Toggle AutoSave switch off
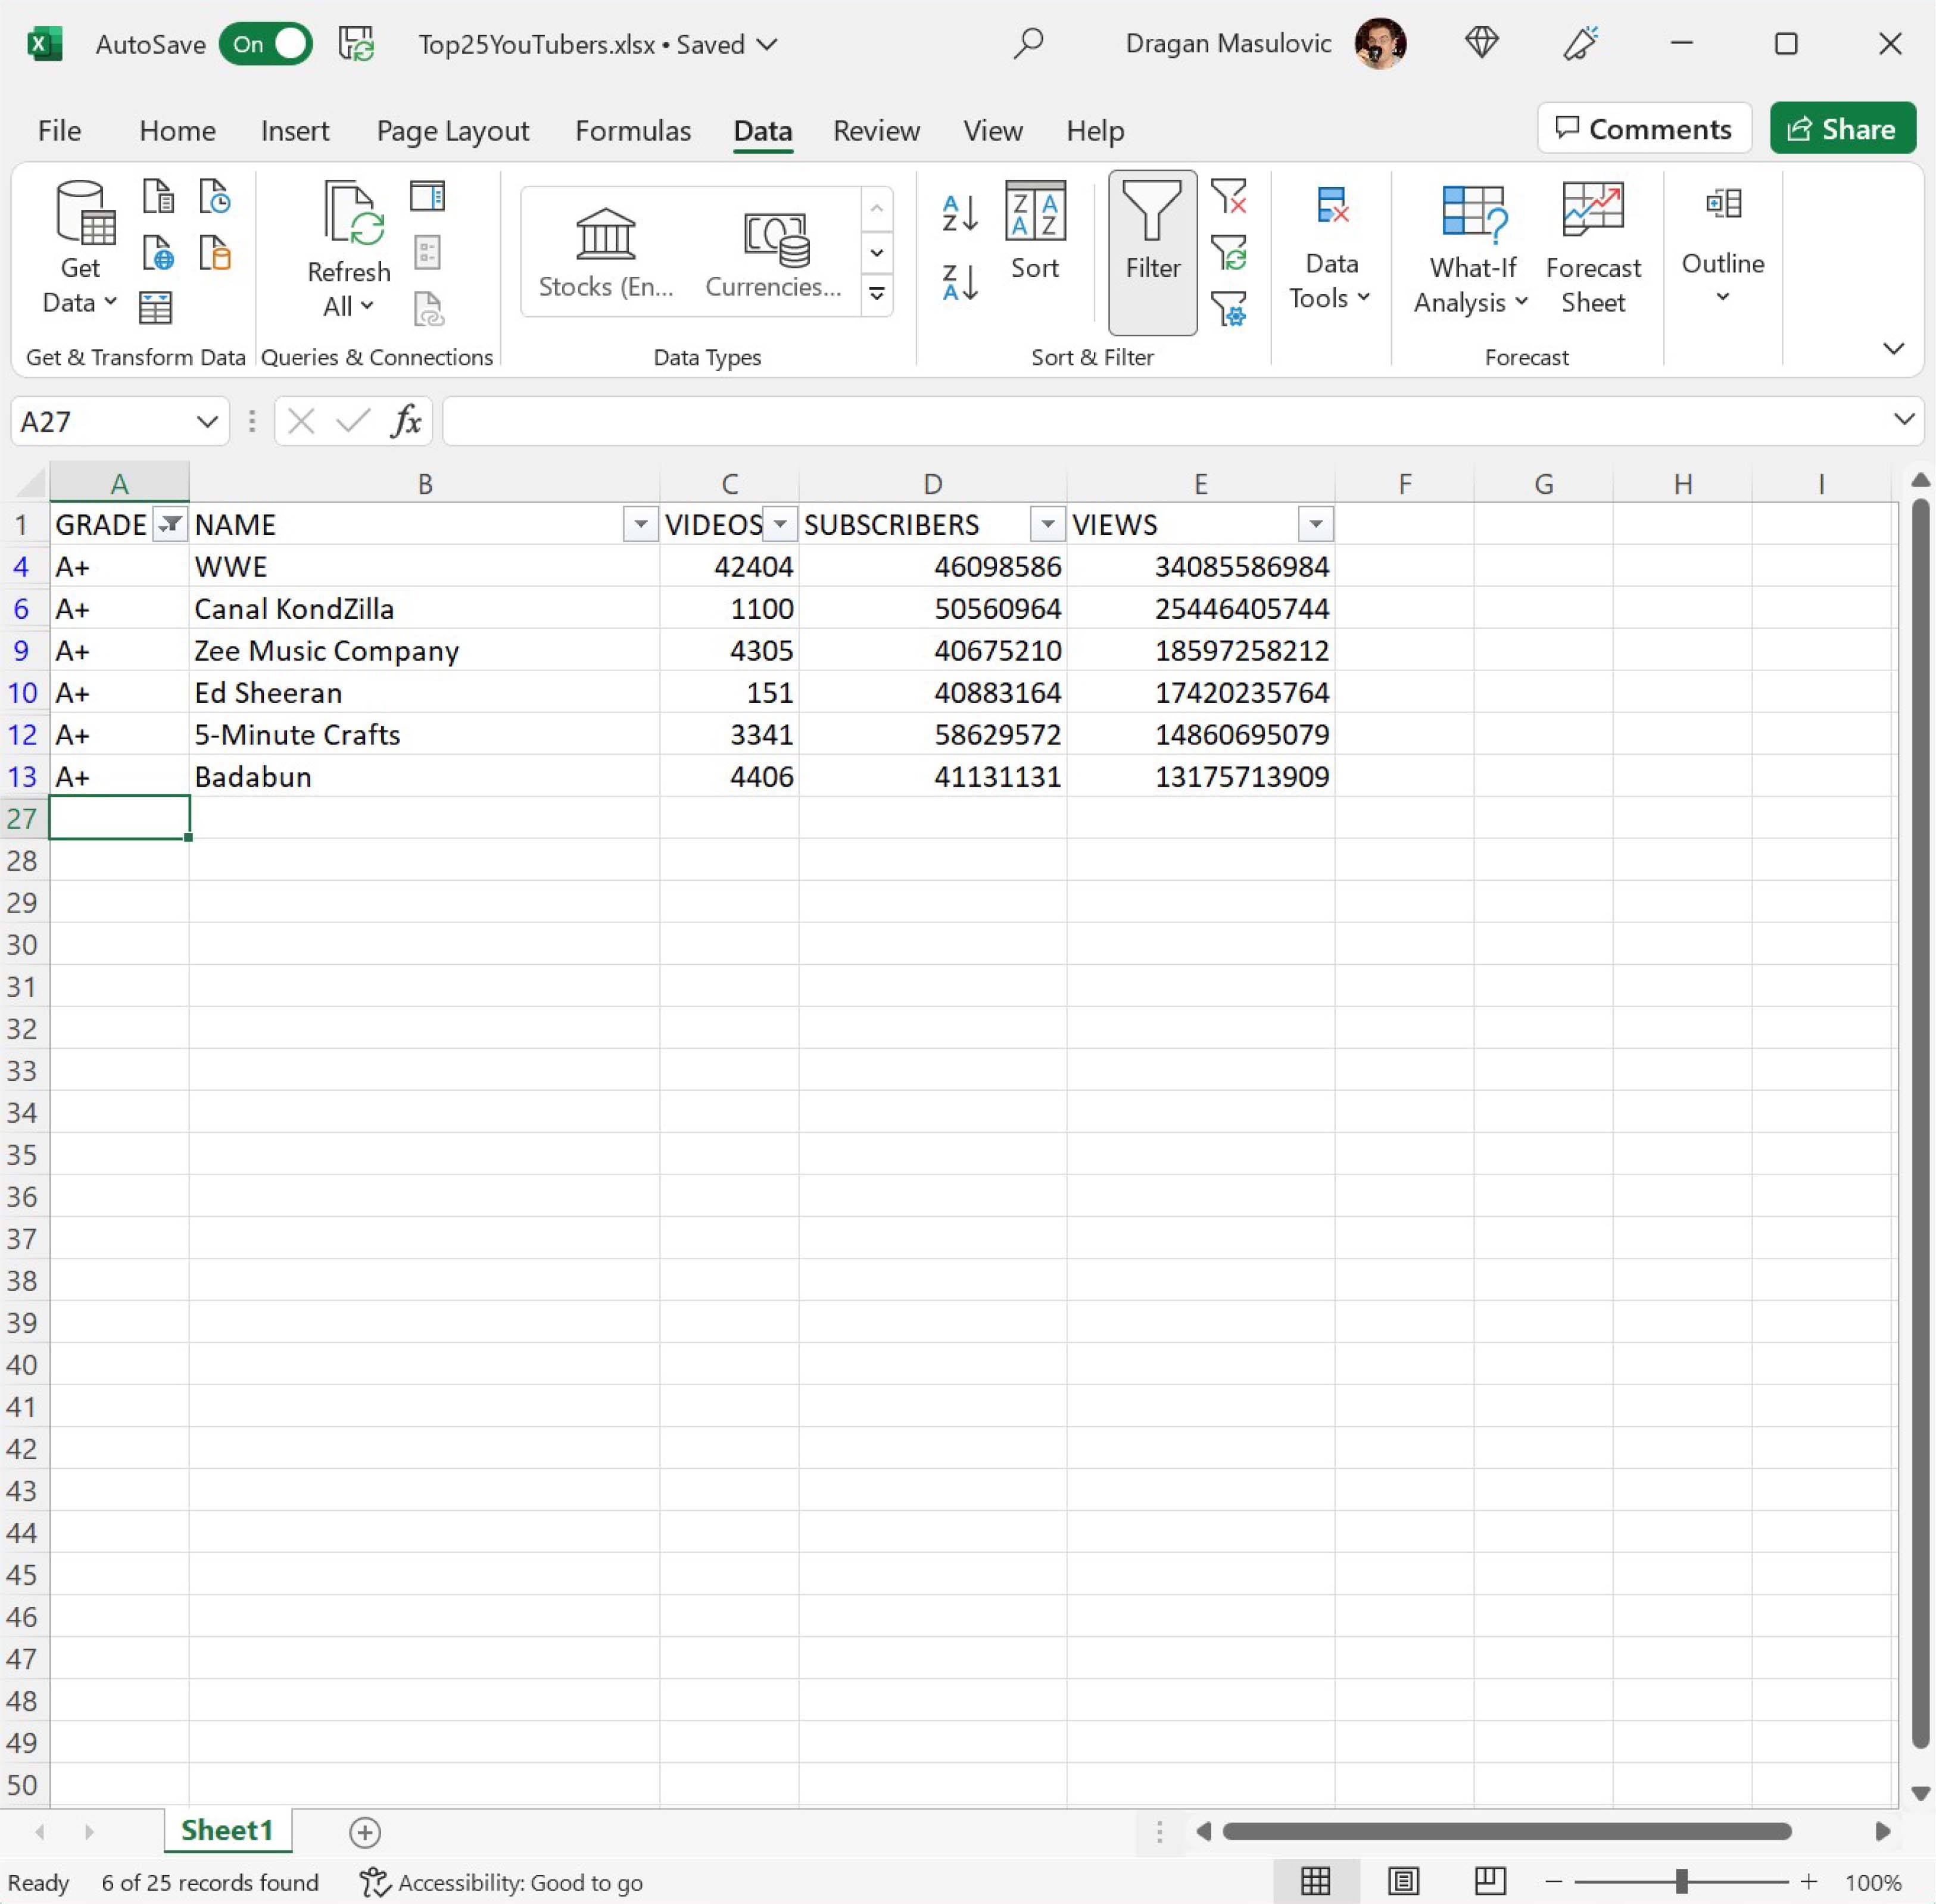1936x1904 pixels. coord(266,44)
